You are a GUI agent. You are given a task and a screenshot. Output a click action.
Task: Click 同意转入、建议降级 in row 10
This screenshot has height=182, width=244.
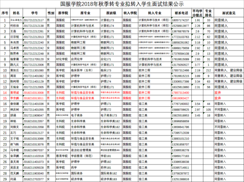[x=228, y=70]
